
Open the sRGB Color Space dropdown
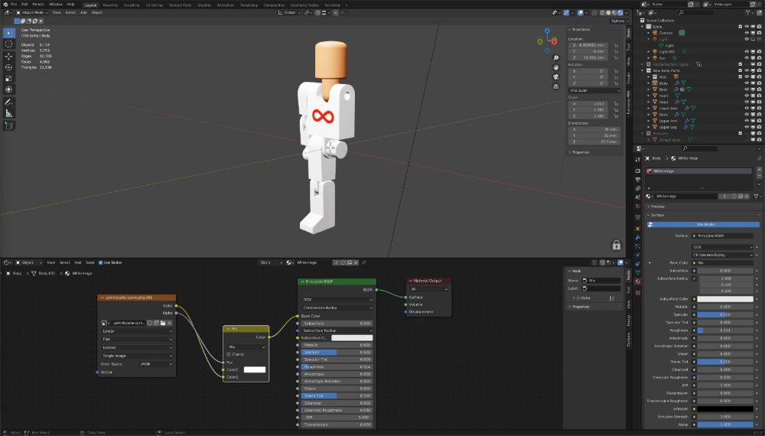tap(155, 364)
